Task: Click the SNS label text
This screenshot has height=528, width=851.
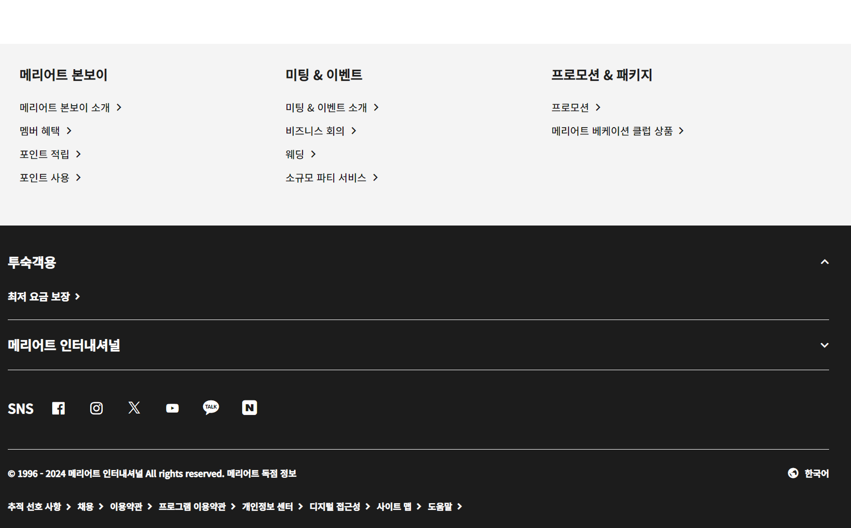Action: pos(20,408)
